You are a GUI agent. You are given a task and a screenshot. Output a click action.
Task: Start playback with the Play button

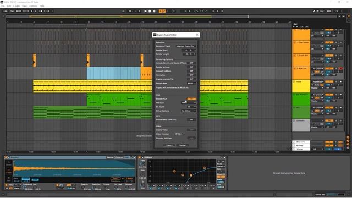(145, 11)
